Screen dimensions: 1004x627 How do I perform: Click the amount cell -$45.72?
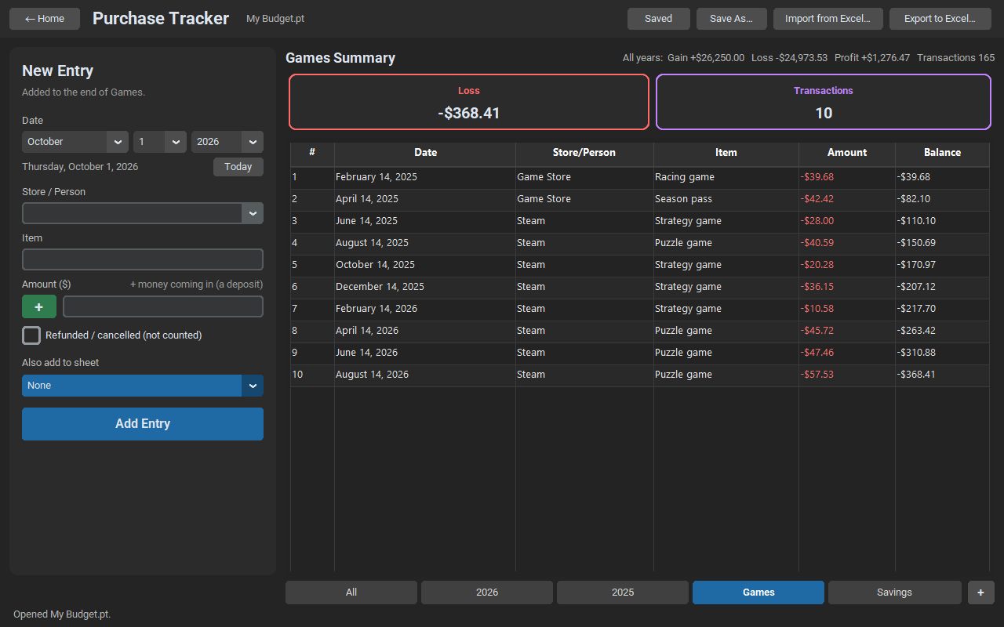tap(847, 331)
